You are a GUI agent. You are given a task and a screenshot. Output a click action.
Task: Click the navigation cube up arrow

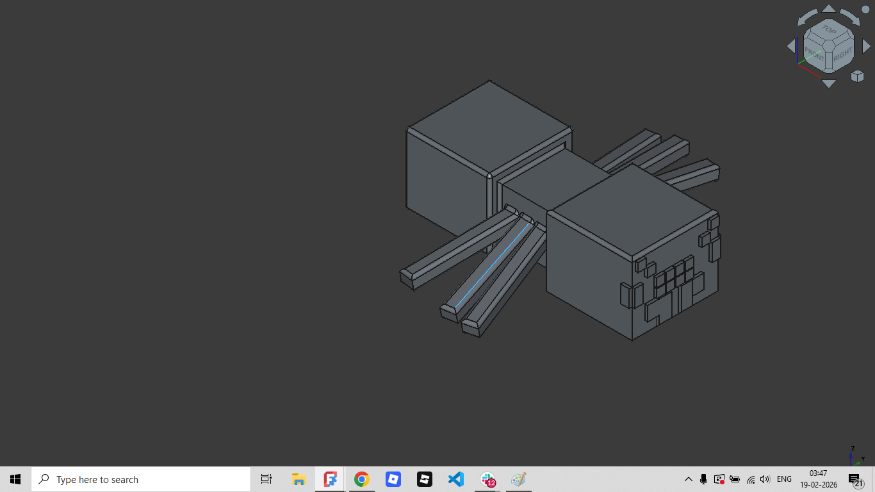coord(829,8)
